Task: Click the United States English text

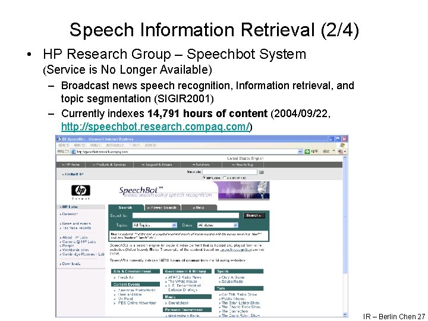Action: pos(245,158)
